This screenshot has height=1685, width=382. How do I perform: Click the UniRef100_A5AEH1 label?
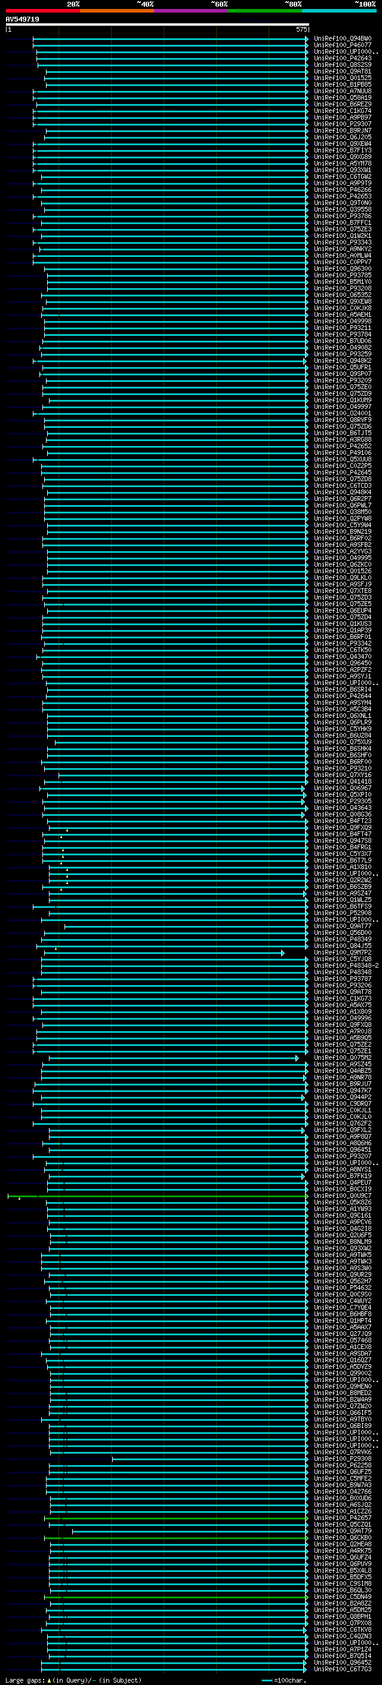342,314
